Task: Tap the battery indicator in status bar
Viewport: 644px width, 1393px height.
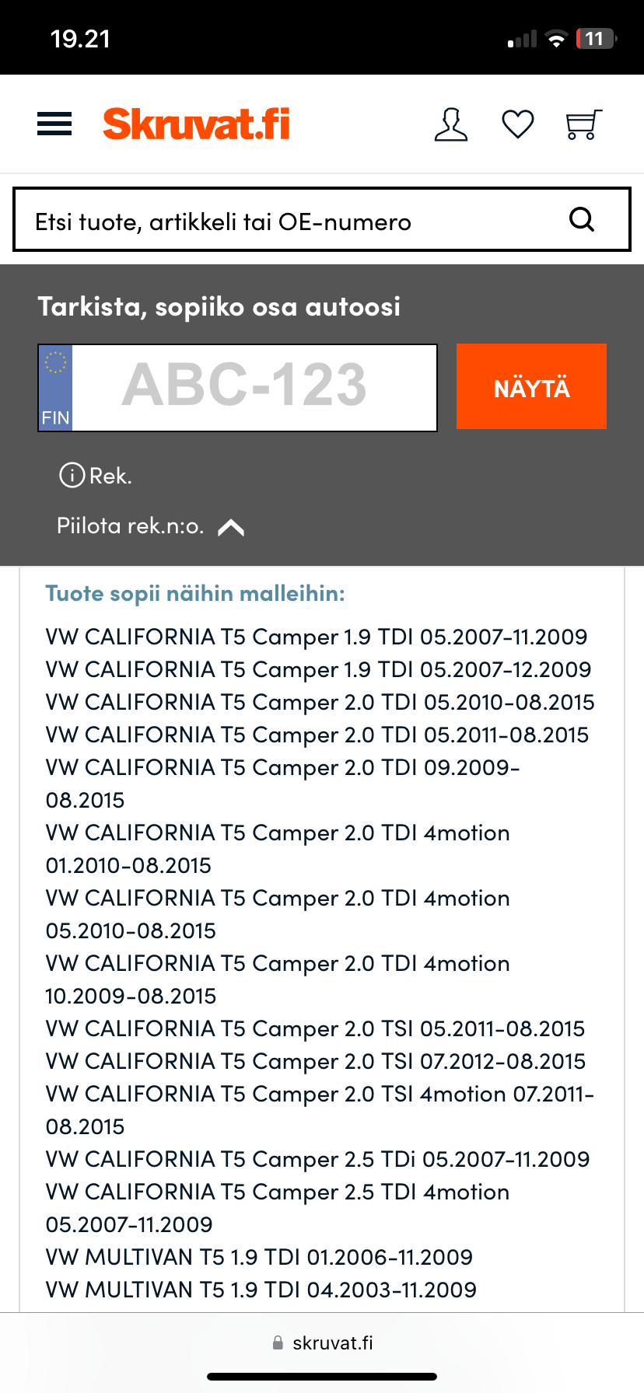Action: (596, 39)
